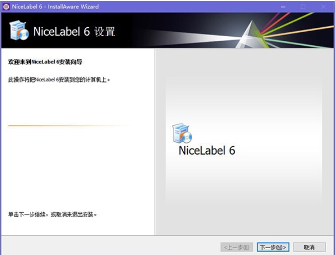Click the text 单击下一步继续，或取消来退出安装
This screenshot has height=255, width=335.
click(x=52, y=214)
